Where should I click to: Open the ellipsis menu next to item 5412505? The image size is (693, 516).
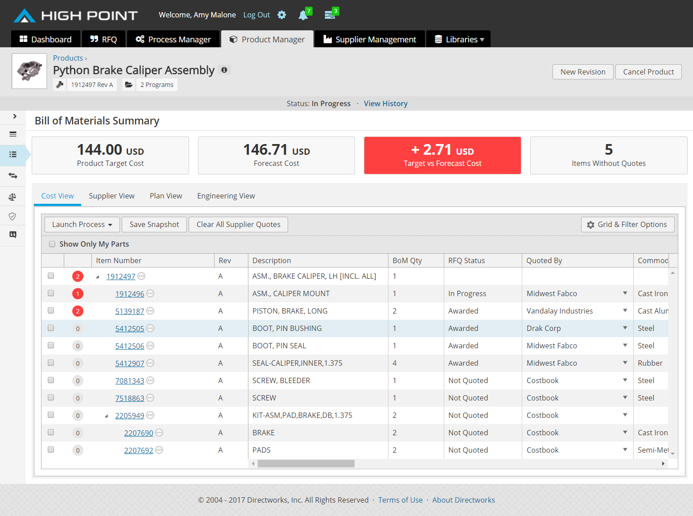click(150, 328)
